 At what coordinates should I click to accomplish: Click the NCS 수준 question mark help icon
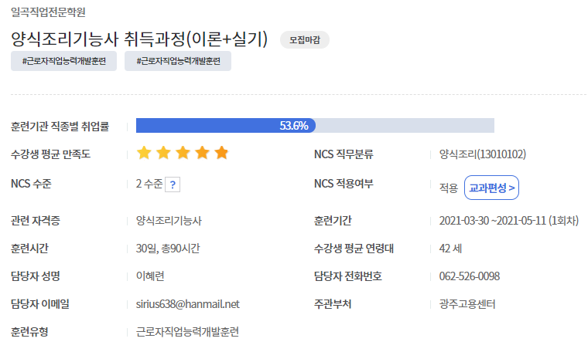[x=173, y=184]
